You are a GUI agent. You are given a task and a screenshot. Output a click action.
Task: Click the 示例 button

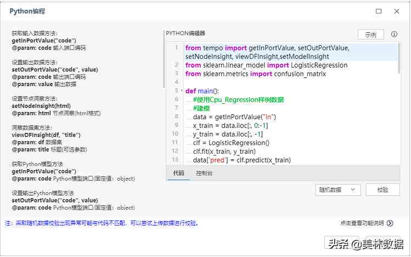(x=370, y=35)
